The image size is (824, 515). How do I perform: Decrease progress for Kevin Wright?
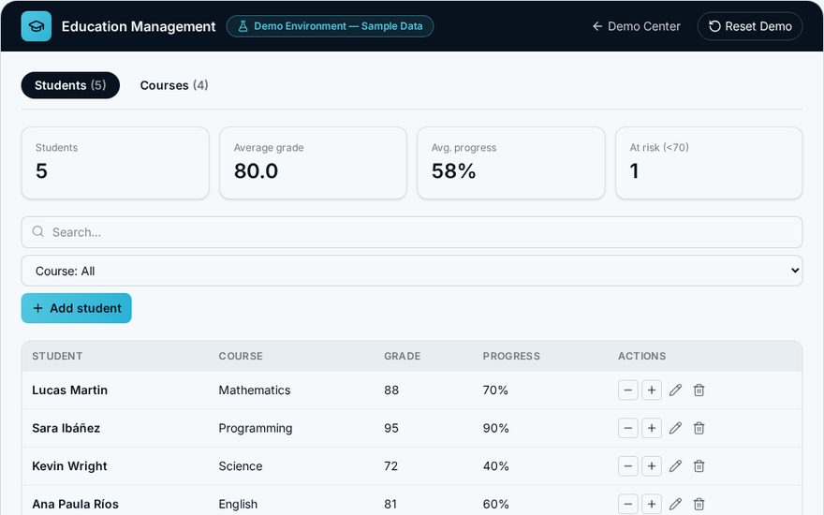click(x=628, y=466)
